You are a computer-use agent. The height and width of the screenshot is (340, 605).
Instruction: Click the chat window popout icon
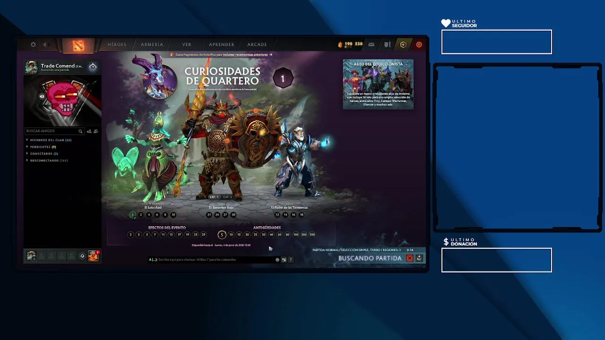click(x=284, y=260)
